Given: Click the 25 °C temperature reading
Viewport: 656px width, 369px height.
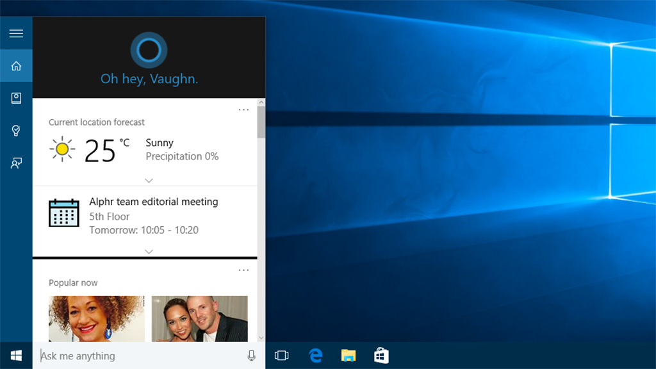Looking at the screenshot, I should [107, 151].
